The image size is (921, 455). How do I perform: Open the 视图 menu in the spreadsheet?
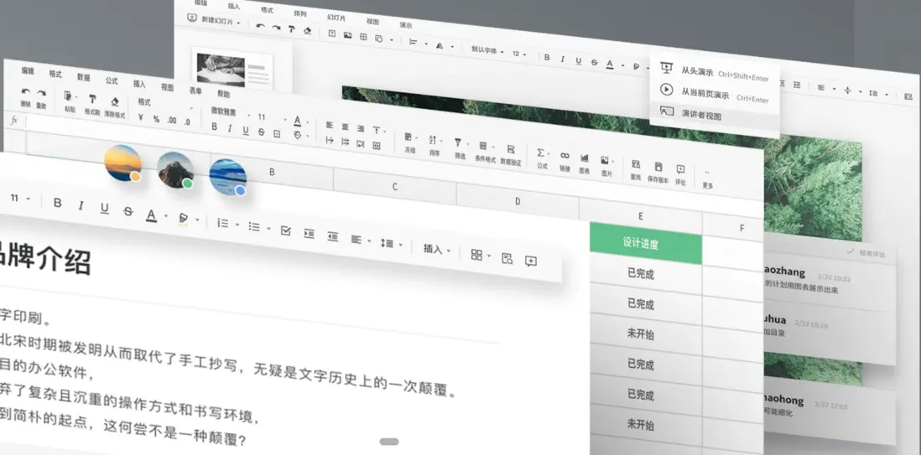168,87
